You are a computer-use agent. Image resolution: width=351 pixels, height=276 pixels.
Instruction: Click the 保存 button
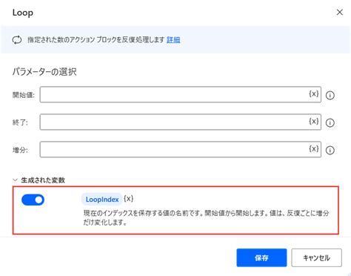tap(261, 257)
